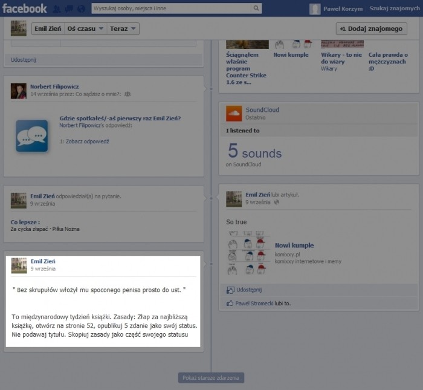Click Paweł Korzym profile picture in header
Screen dimensions: 423x390
coord(315,8)
